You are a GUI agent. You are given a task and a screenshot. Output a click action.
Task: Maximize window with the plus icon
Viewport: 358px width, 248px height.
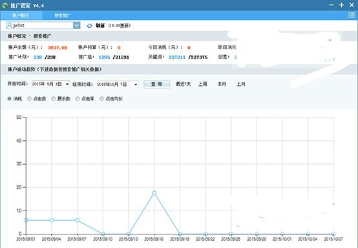pyautogui.click(x=341, y=5)
